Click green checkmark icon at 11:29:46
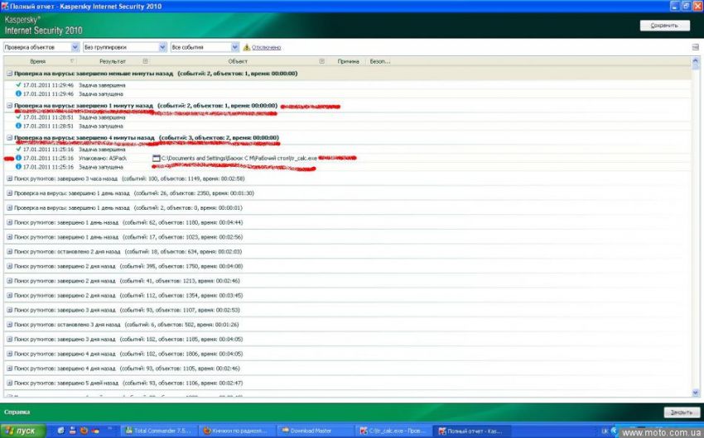Image resolution: width=704 pixels, height=438 pixels. pyautogui.click(x=18, y=84)
